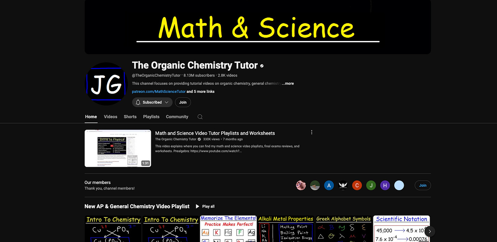Open Alkali Metal Properties video thumbnail
497x242 pixels.
pyautogui.click(x=286, y=229)
